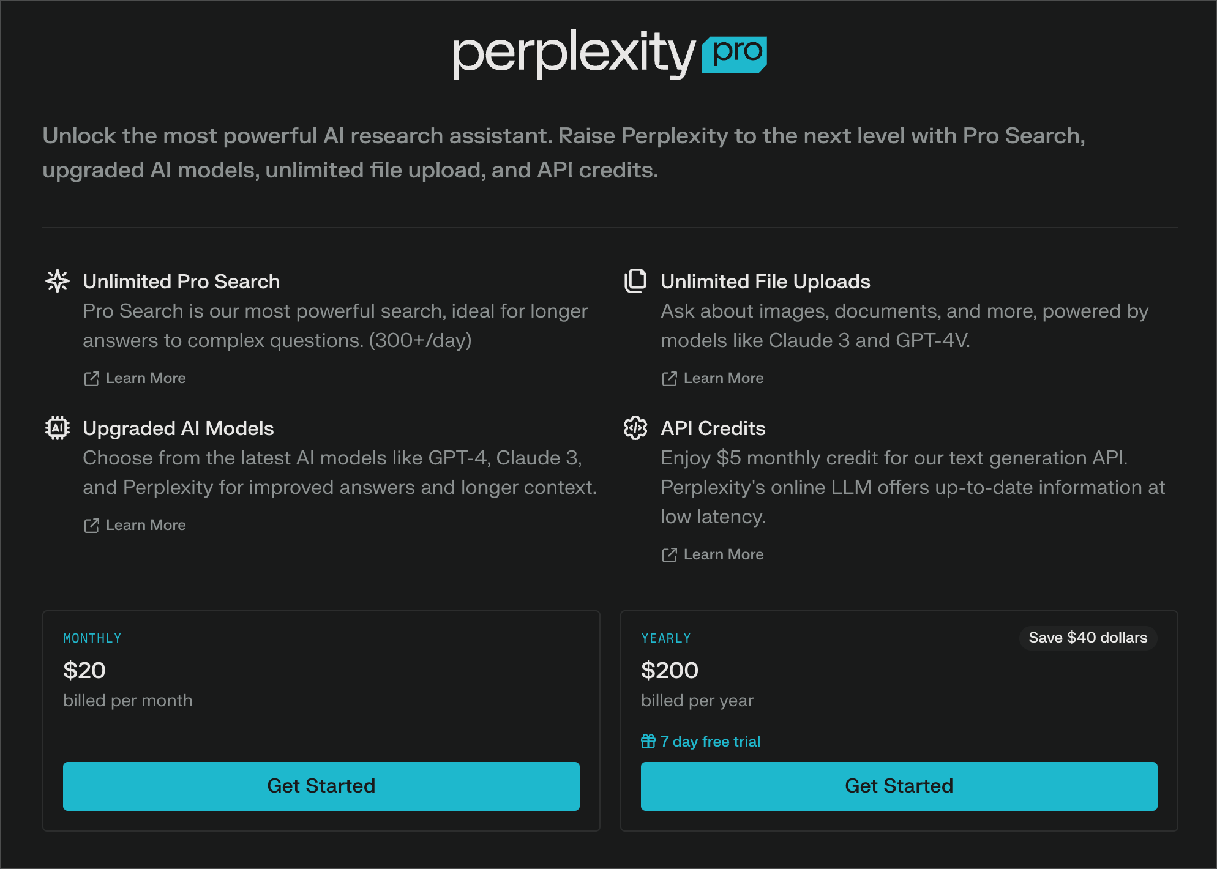Screen dimensions: 1217x869
Task: Open Learn More for Upgraded AI Models
Action: (x=146, y=525)
